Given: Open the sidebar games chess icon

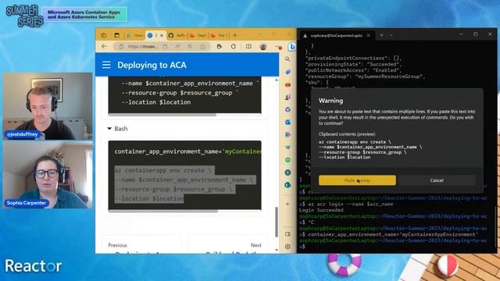Looking at the screenshot, I should pos(287,97).
